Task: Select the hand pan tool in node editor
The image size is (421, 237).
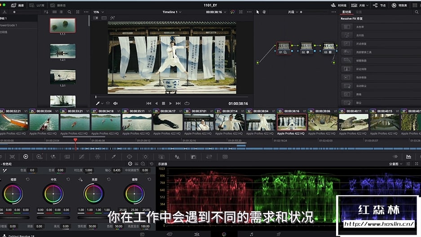Action: point(264,12)
